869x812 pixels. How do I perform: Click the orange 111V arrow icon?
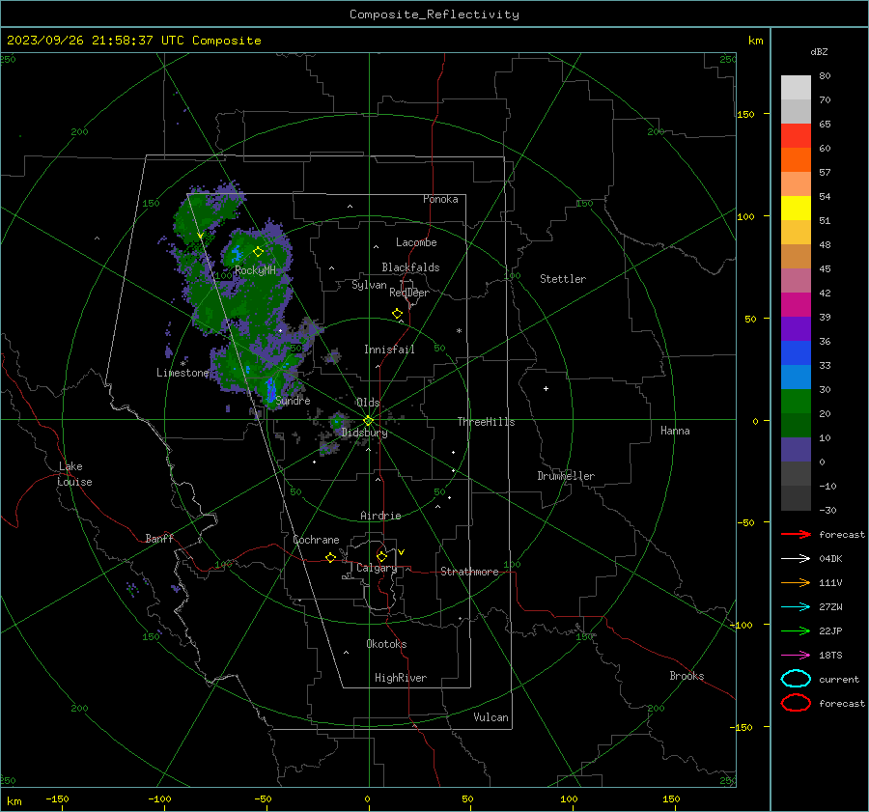pyautogui.click(x=796, y=582)
